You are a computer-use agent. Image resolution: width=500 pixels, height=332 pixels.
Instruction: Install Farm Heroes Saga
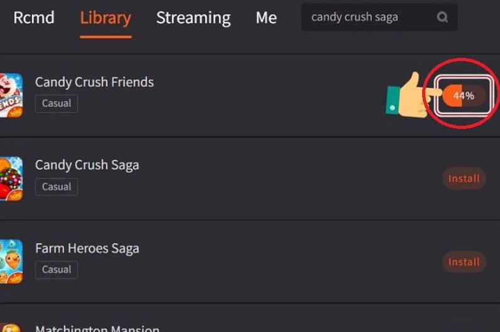464,262
